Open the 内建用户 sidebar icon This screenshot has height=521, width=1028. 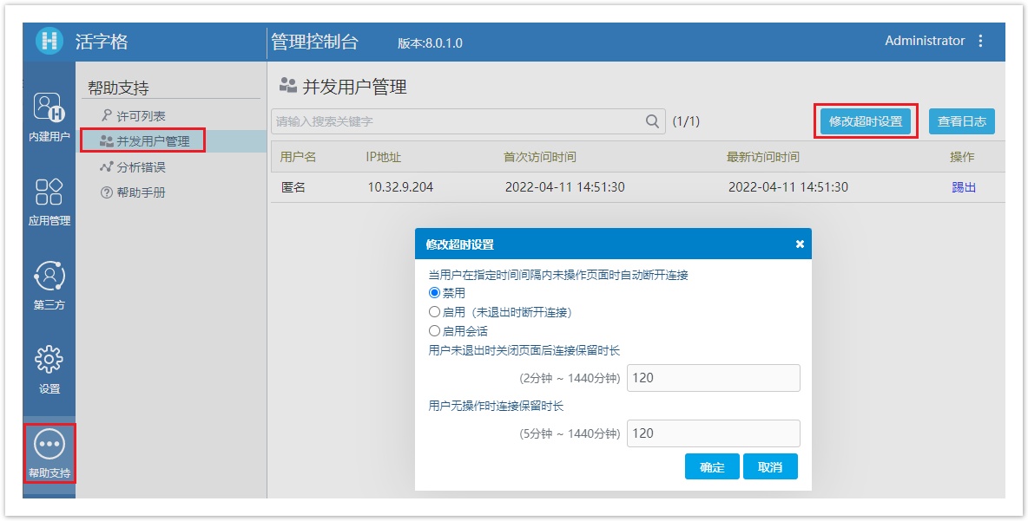tap(49, 107)
